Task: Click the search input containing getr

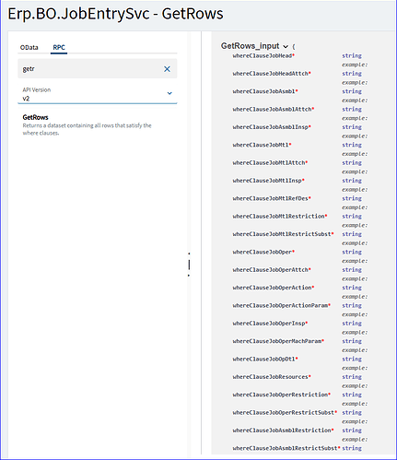Action: [x=91, y=68]
